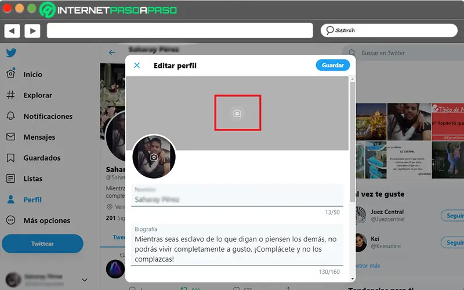Click the dialog scroll down arrow

[352, 278]
